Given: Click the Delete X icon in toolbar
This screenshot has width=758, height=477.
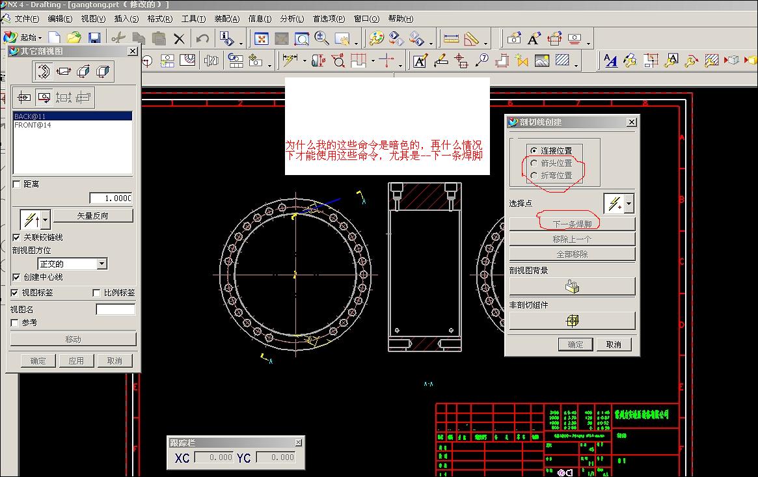Looking at the screenshot, I should pyautogui.click(x=180, y=38).
